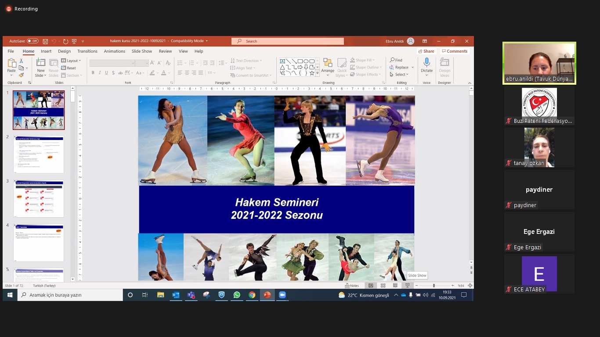Click the 'Hakem Semineri 2021-2022 Sezonu' title text
Image resolution: width=600 pixels, height=337 pixels.
pyautogui.click(x=277, y=209)
